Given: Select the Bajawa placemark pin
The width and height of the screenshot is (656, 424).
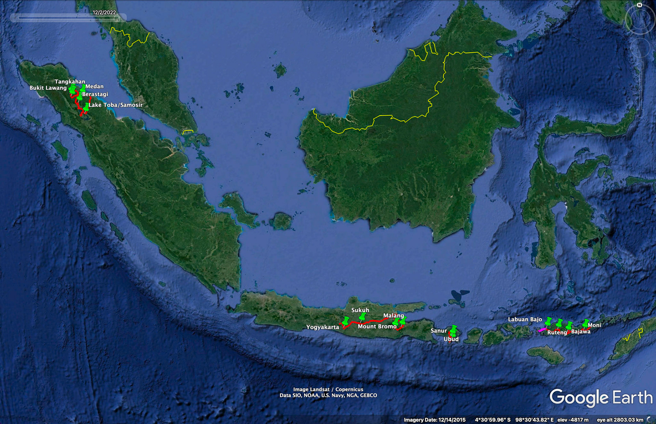Looking at the screenshot, I should (569, 325).
